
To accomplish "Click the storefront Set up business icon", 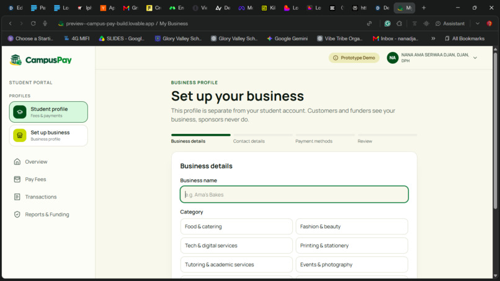I will (x=20, y=136).
